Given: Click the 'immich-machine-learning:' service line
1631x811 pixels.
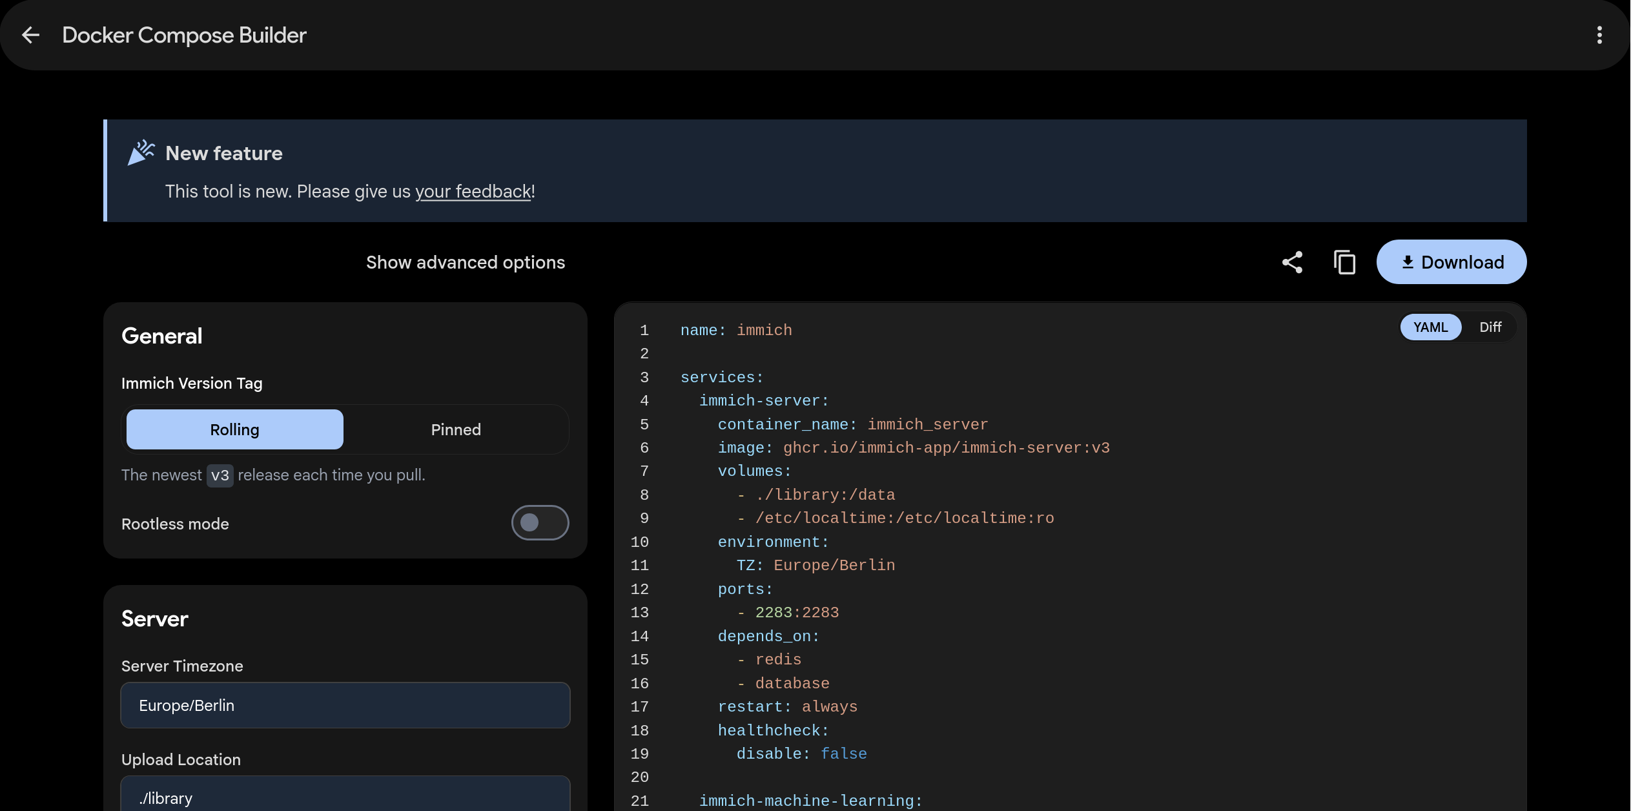Looking at the screenshot, I should click(x=811, y=801).
